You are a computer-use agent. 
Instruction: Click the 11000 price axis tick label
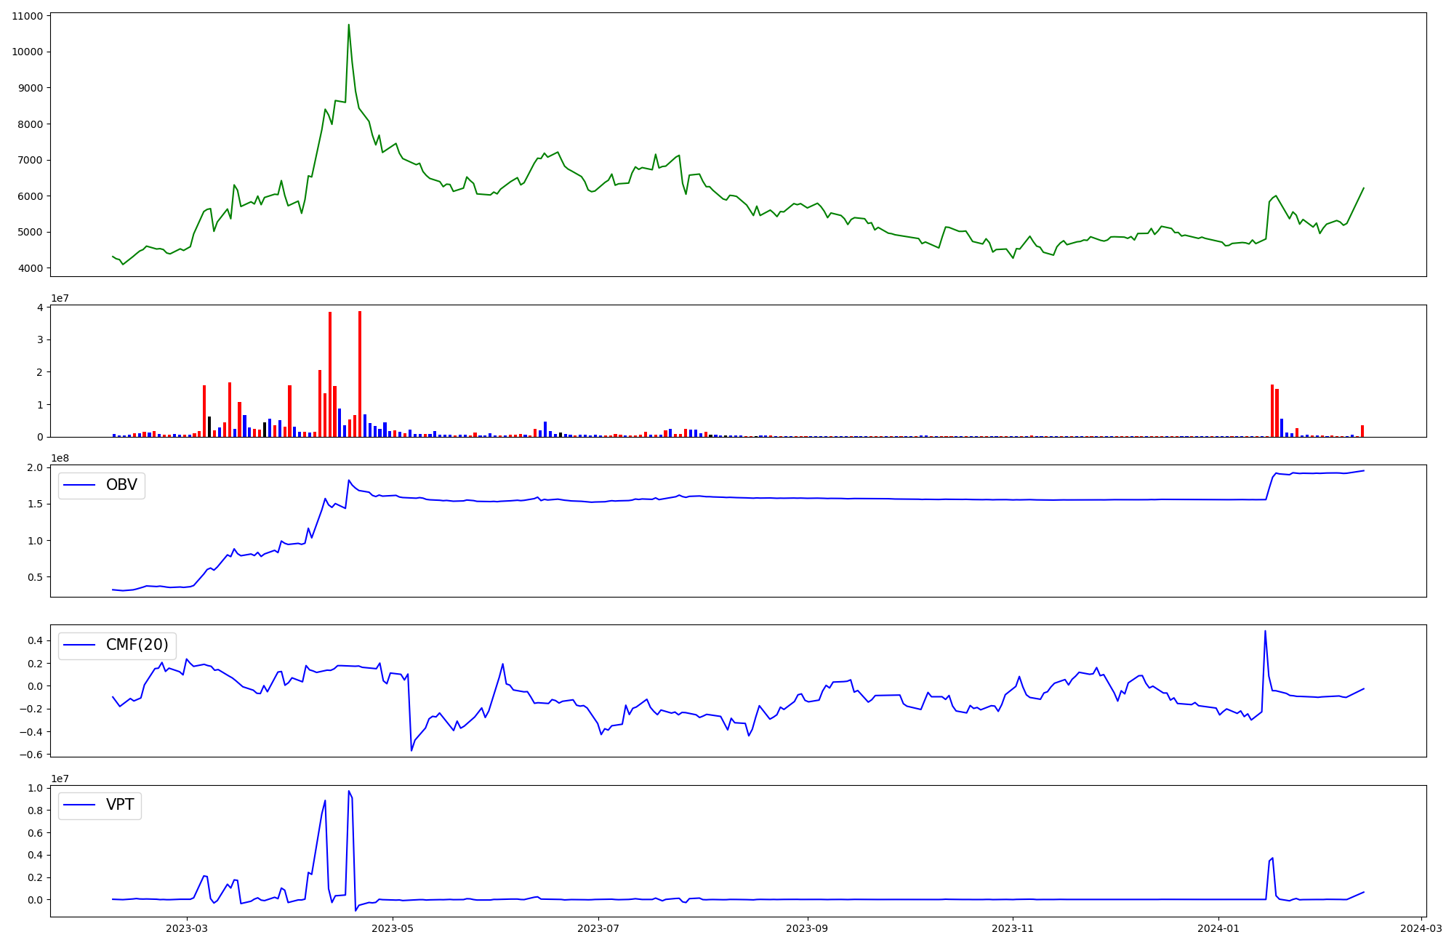pos(27,16)
